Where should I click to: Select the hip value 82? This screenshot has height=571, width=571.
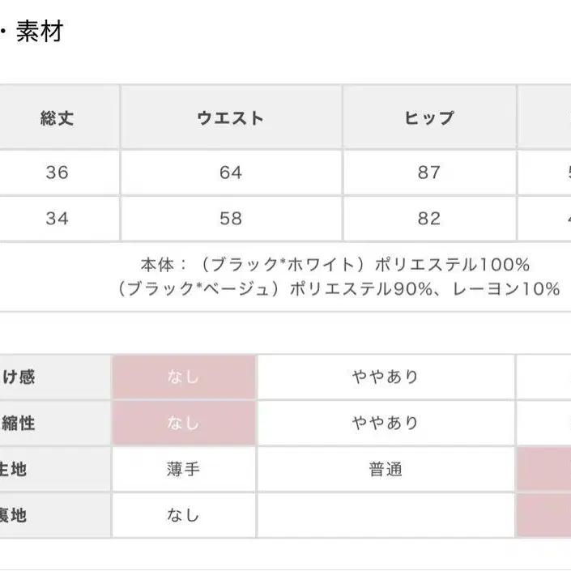pyautogui.click(x=428, y=219)
